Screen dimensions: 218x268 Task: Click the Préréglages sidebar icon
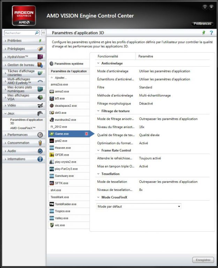tap(40, 49)
